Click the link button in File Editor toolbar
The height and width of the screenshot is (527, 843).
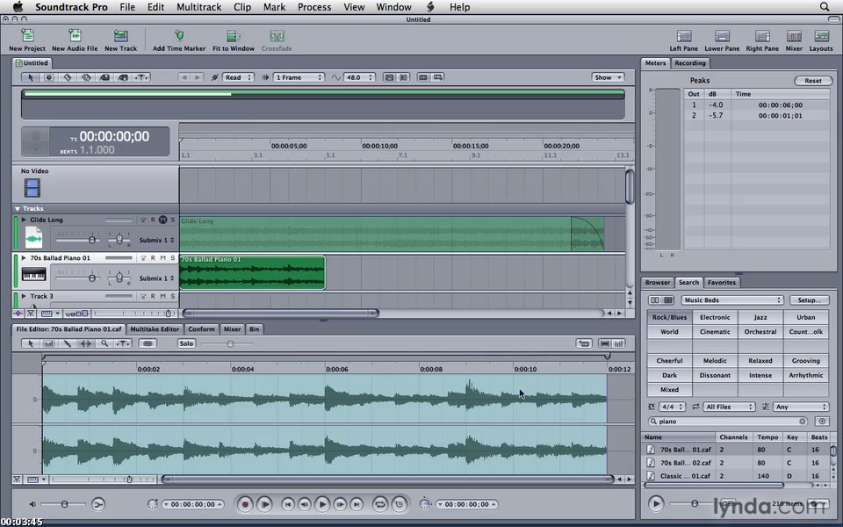(148, 343)
